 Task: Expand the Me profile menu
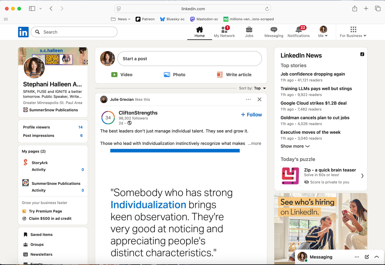(x=323, y=32)
